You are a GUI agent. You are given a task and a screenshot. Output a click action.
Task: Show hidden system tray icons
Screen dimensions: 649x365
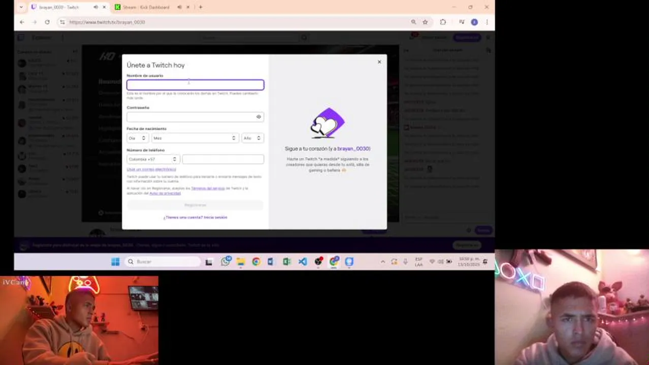click(x=383, y=262)
